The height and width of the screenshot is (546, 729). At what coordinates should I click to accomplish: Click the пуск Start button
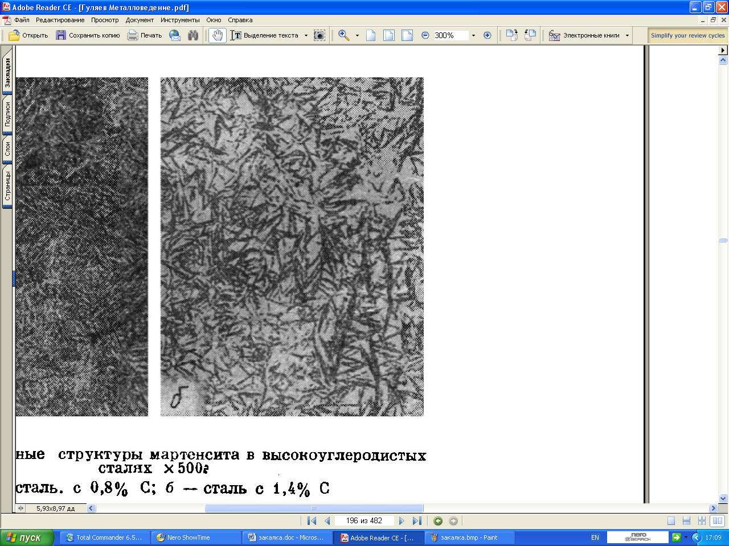coord(27,537)
